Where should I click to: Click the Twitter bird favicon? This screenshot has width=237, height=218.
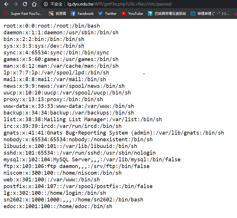pyautogui.click(x=100, y=13)
